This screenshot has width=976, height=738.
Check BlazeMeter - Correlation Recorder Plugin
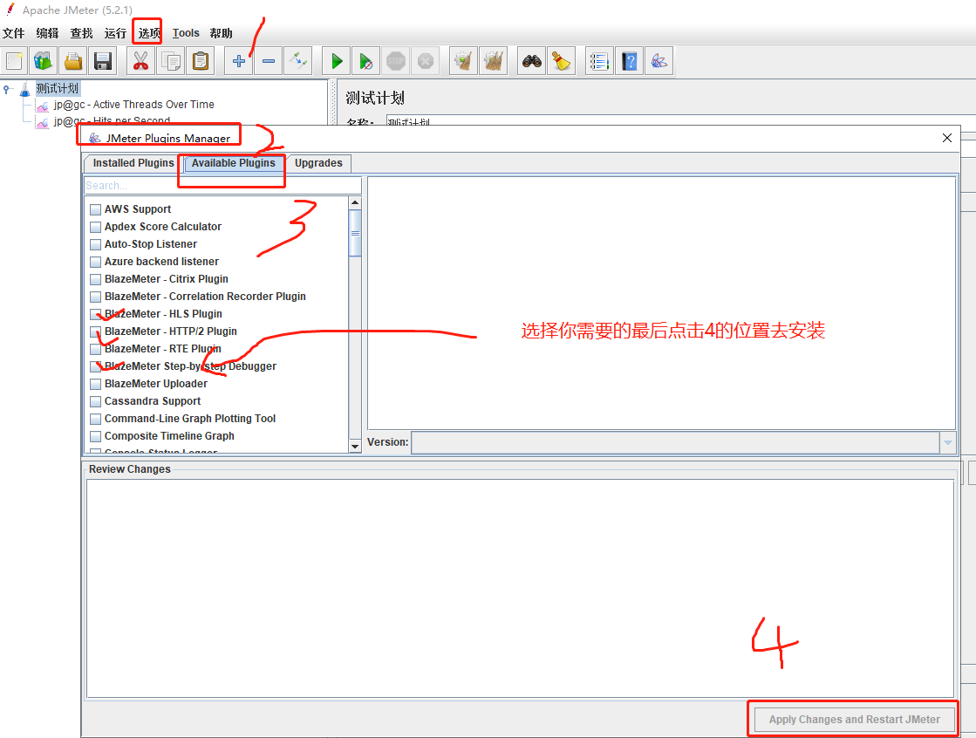[x=95, y=297]
